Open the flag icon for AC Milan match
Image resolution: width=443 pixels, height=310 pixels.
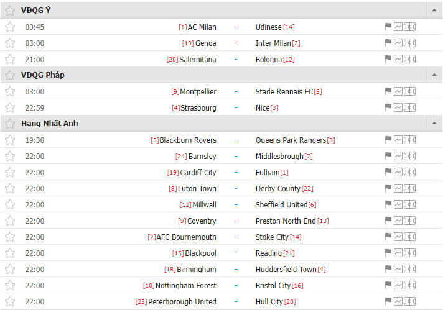388,27
